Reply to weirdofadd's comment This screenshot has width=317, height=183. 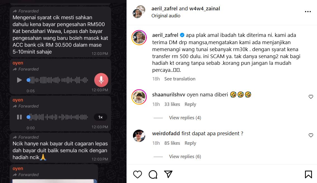[x=190, y=143]
